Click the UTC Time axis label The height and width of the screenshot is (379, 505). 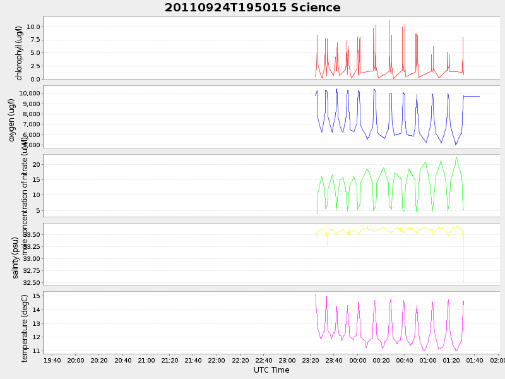point(271,370)
